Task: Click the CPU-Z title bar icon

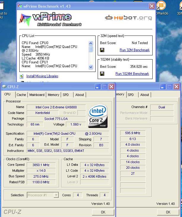Action: (x=4, y=87)
